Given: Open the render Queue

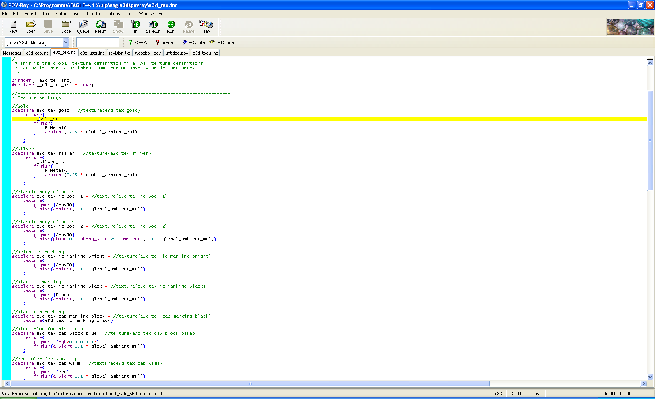Looking at the screenshot, I should click(x=83, y=27).
